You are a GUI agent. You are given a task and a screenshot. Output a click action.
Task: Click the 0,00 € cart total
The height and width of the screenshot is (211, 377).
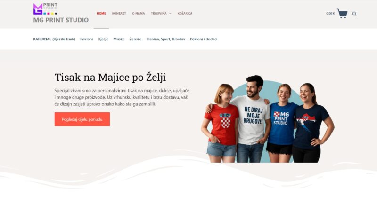pos(330,14)
